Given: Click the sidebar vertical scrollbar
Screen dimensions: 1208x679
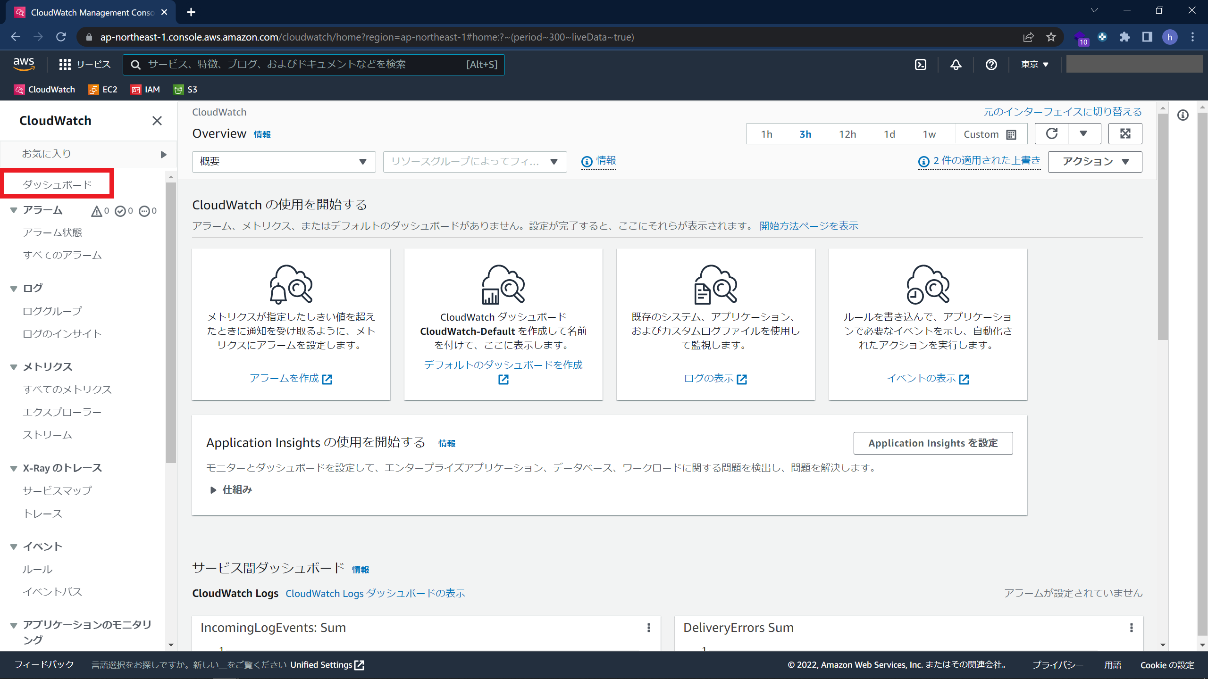Looking at the screenshot, I should [171, 323].
